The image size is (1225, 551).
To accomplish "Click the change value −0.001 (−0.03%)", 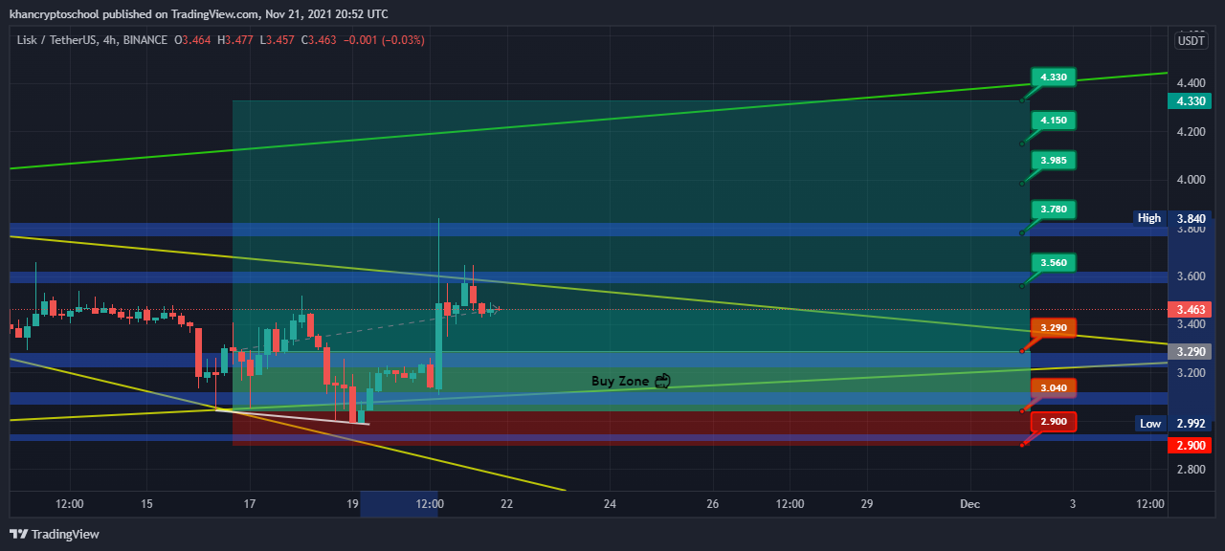I will click(x=383, y=40).
